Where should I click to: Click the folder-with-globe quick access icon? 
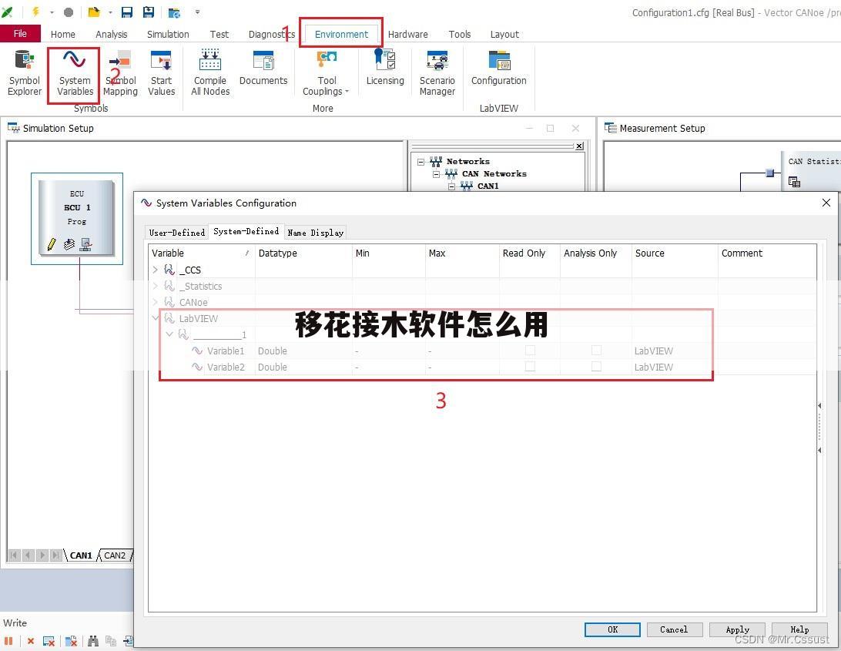click(174, 12)
